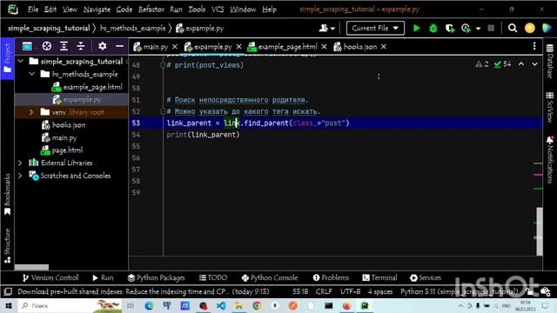
Task: Toggle fold marker on line 52
Action: (163, 111)
